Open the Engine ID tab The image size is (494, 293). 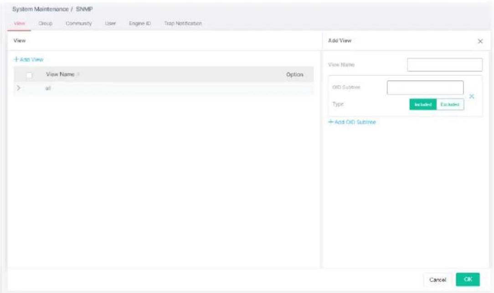(140, 24)
